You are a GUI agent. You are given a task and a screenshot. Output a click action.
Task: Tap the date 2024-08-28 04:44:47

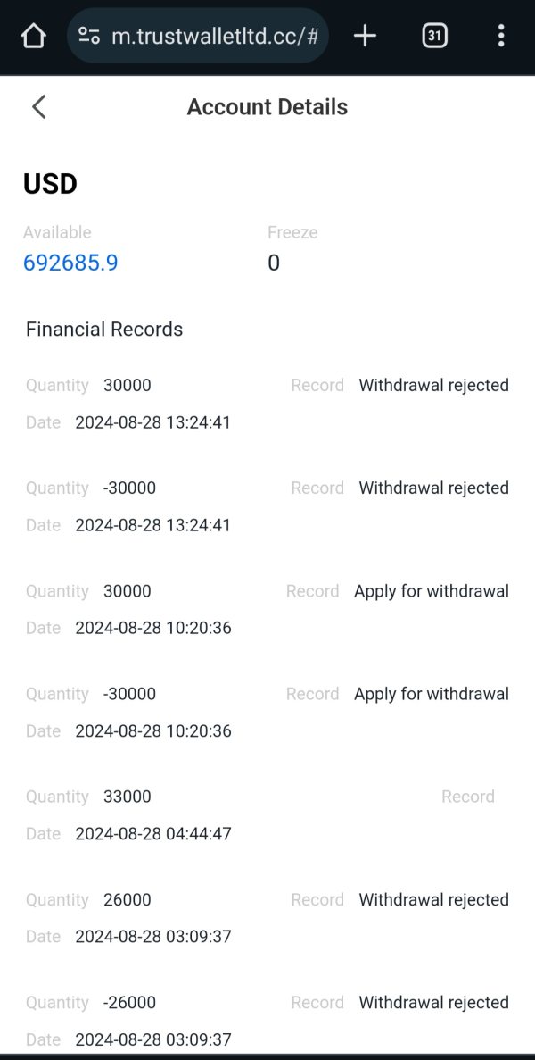153,834
